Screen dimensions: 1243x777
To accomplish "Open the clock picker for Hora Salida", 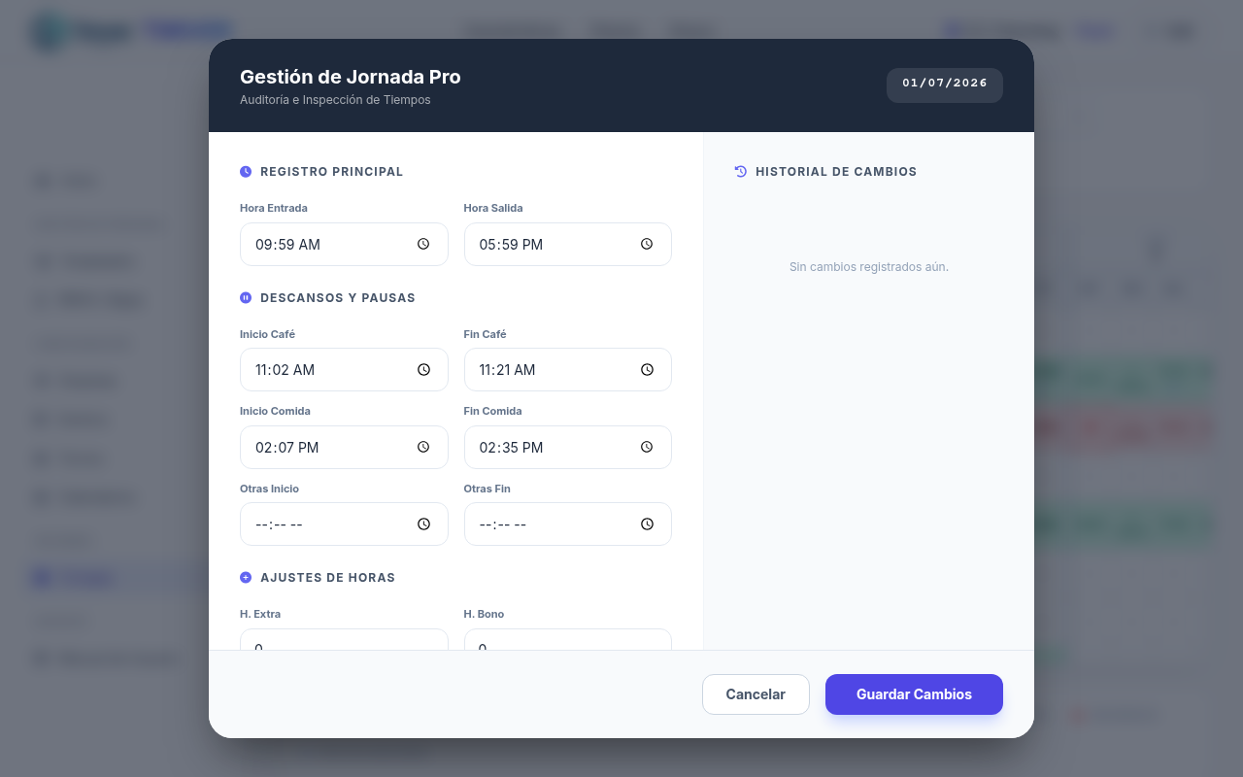I will pyautogui.click(x=647, y=245).
